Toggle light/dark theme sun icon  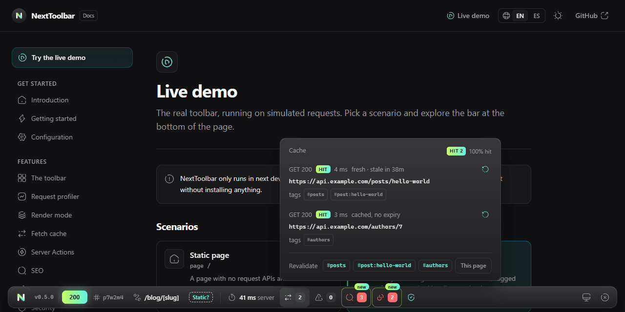[558, 16]
